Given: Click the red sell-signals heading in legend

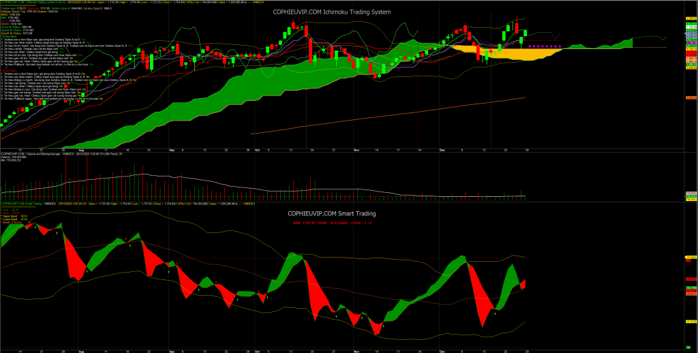Looking at the screenshot, I should [10, 70].
